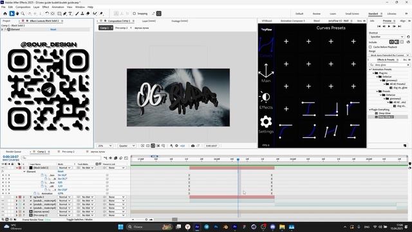Image resolution: width=412 pixels, height=232 pixels.
Task: Go to the Home screen icon
Action: (5, 14)
